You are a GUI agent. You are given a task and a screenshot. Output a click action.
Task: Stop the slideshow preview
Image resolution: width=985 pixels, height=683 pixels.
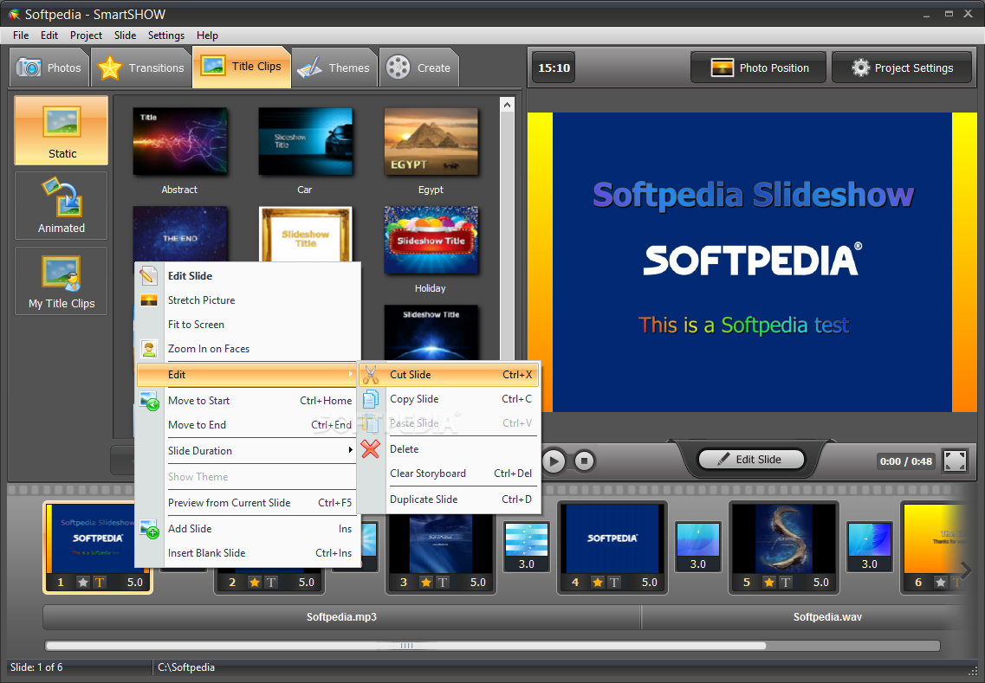coord(584,461)
